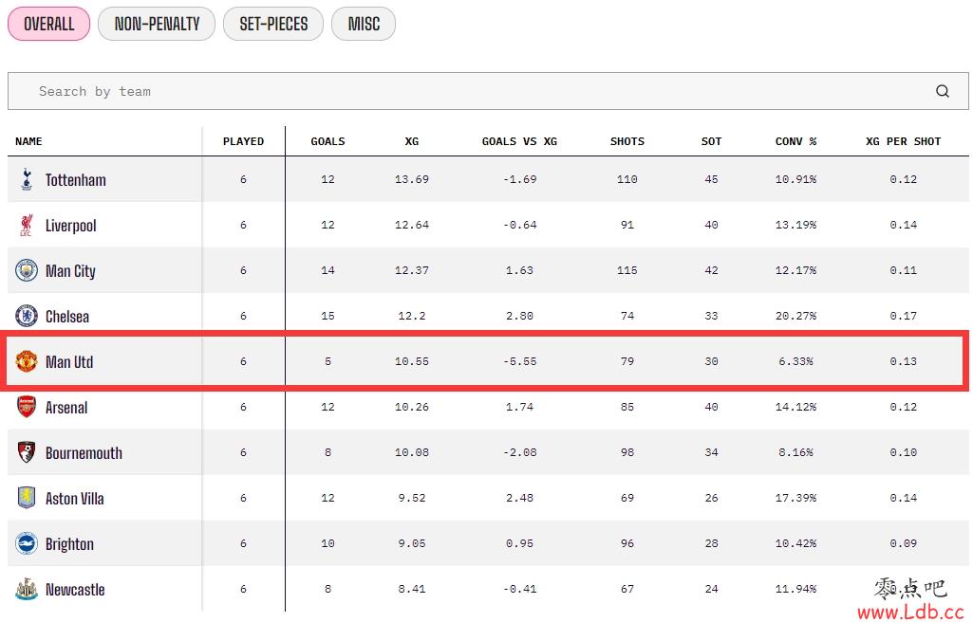Select Arsenal's XG value 10.26
This screenshot has height=622, width=973.
pyautogui.click(x=411, y=407)
